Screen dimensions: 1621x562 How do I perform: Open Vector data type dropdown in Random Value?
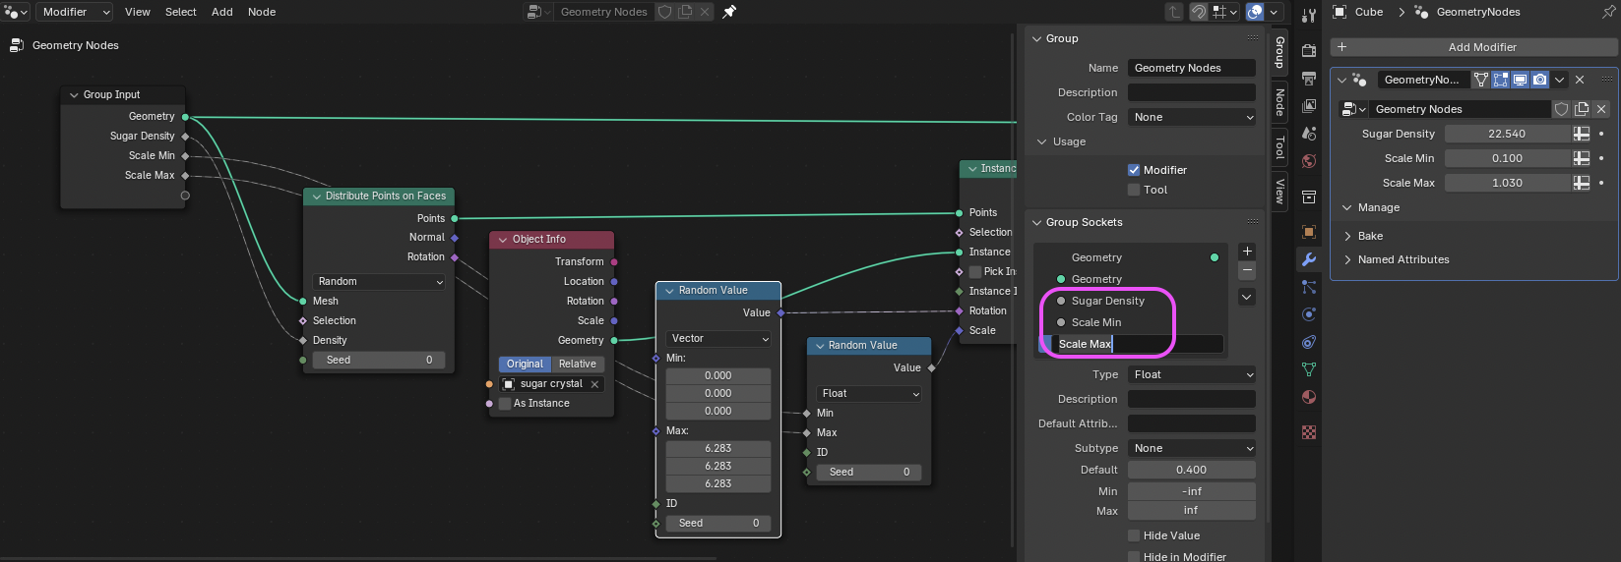[718, 338]
